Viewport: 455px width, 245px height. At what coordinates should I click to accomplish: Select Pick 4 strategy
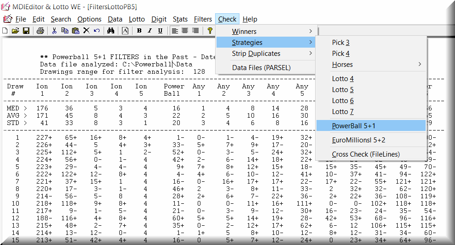[x=371, y=53]
